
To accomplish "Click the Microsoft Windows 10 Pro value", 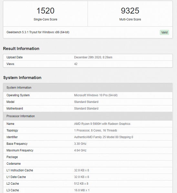I will click(96, 95).
